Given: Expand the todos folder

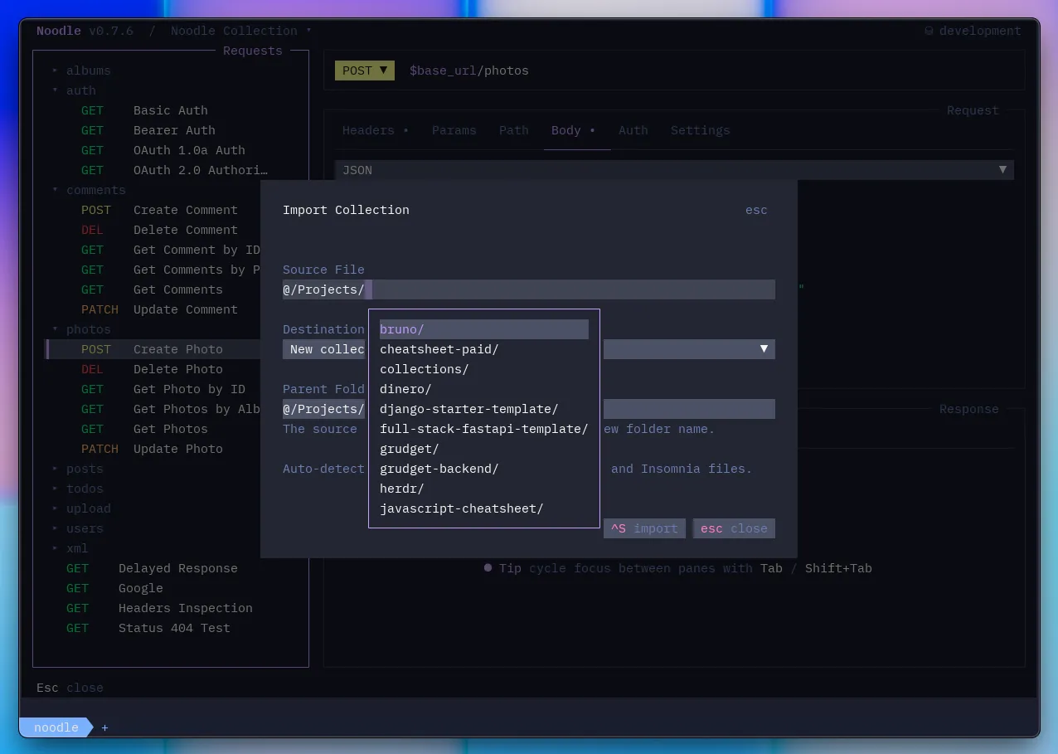Looking at the screenshot, I should tap(78, 489).
